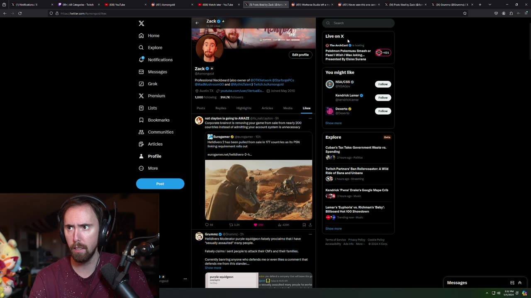Open more options on Grummz's post
The image size is (531, 298).
click(x=310, y=234)
